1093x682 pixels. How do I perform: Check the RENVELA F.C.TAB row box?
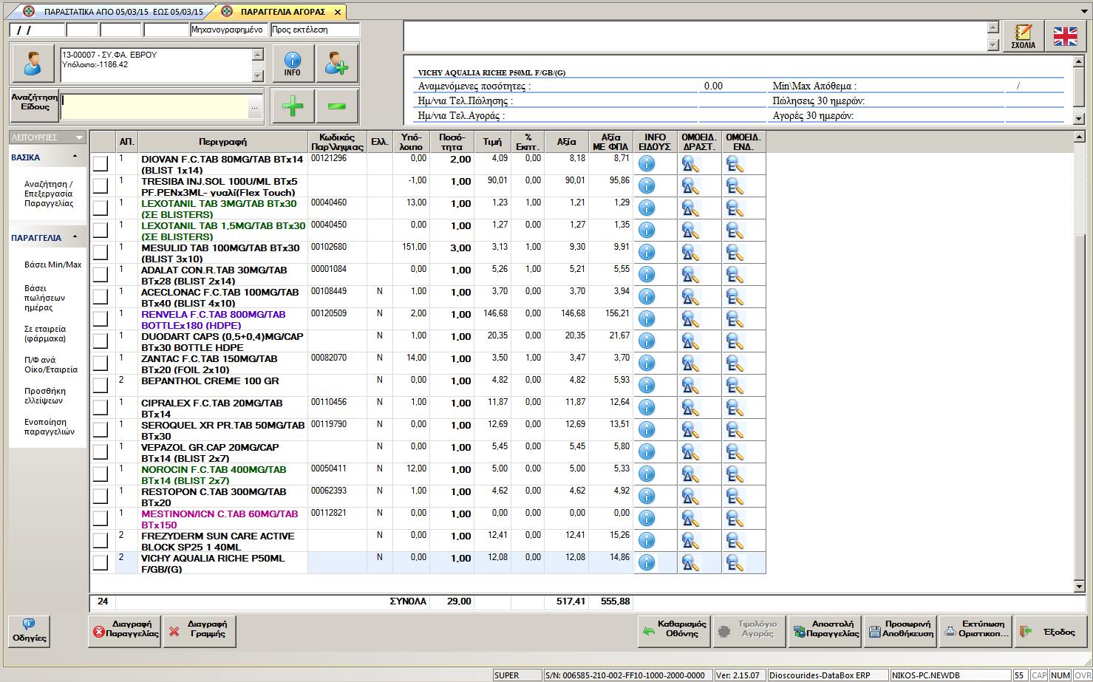tap(100, 319)
